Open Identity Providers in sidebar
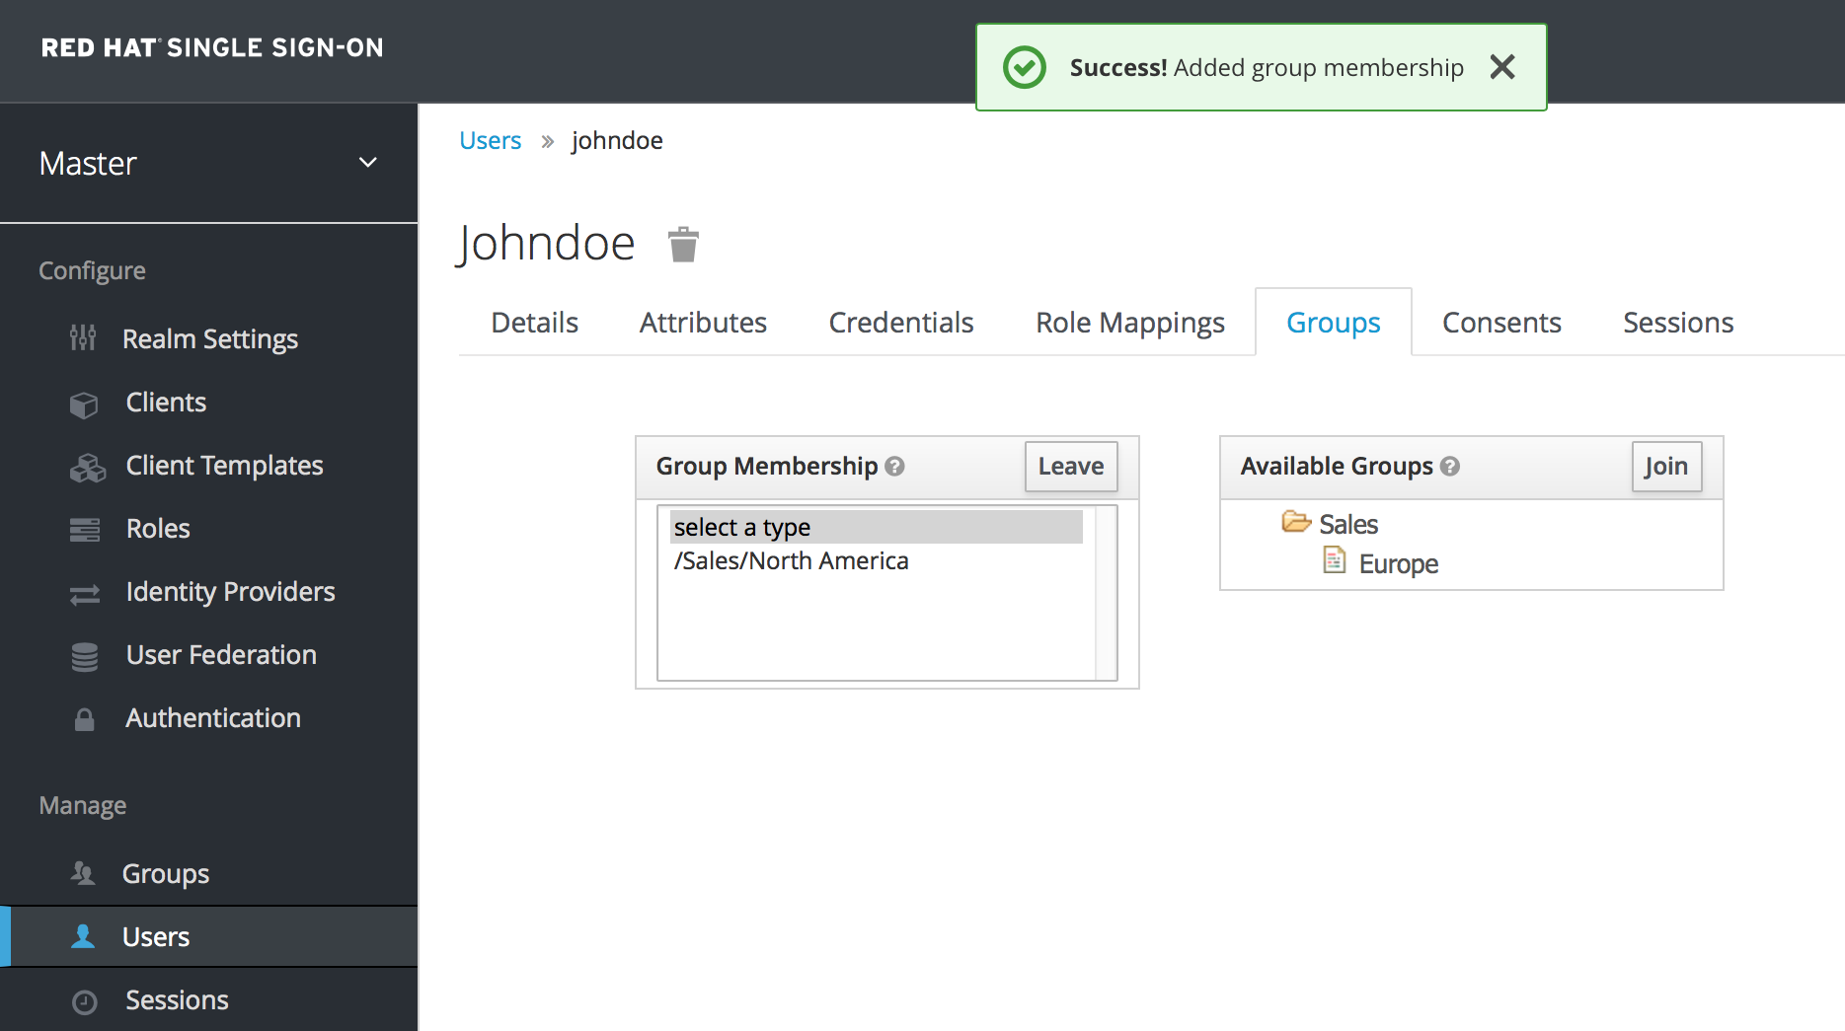This screenshot has width=1845, height=1031. click(x=230, y=592)
